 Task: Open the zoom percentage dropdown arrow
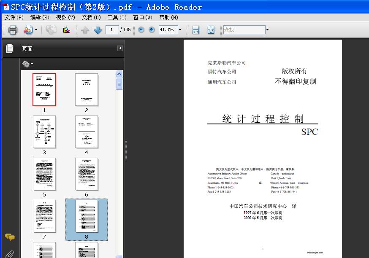180,30
